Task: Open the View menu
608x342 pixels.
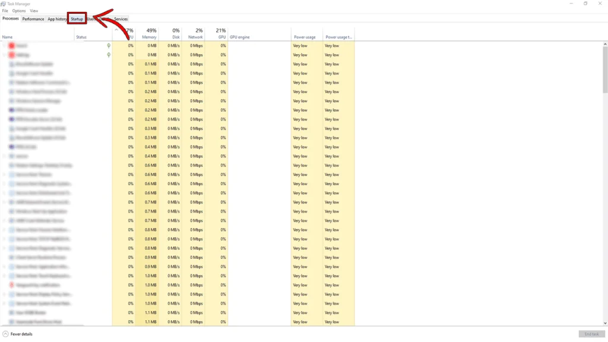Action: pyautogui.click(x=34, y=11)
